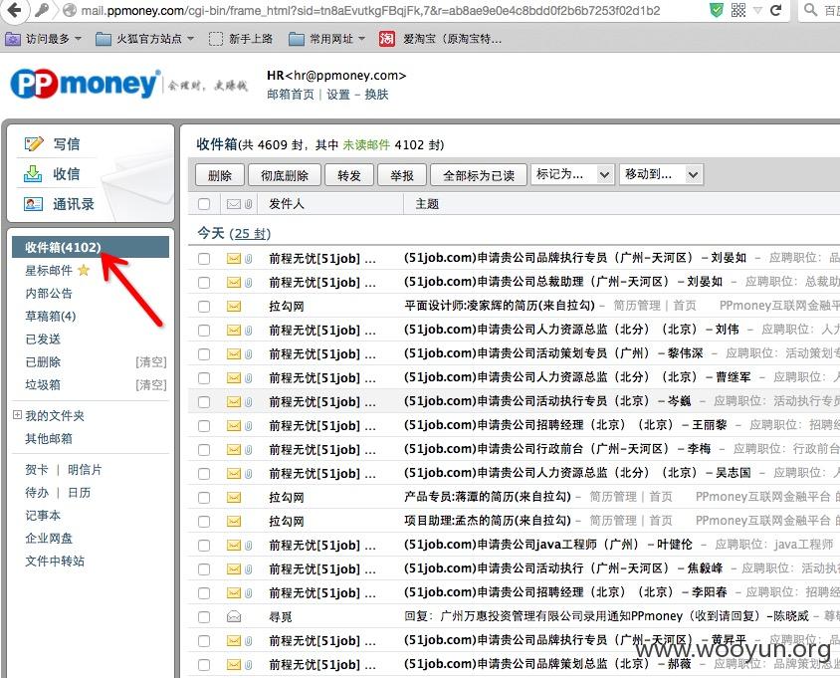Click the 彻底删除 button
The width and height of the screenshot is (840, 678).
point(285,175)
